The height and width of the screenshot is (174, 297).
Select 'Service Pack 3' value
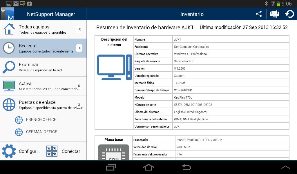[x=184, y=61]
